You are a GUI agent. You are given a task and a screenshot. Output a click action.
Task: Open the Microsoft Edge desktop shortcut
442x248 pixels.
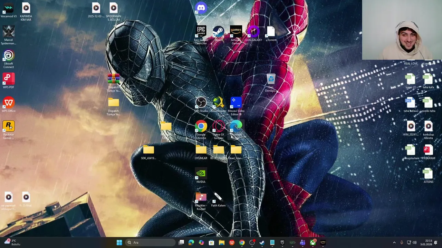coord(236,130)
